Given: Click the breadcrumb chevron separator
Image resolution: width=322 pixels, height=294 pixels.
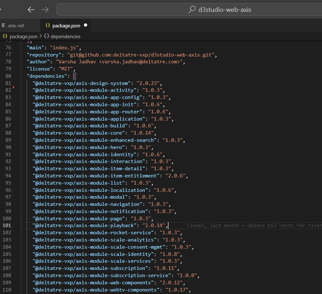Looking at the screenshot, I should 41,36.
